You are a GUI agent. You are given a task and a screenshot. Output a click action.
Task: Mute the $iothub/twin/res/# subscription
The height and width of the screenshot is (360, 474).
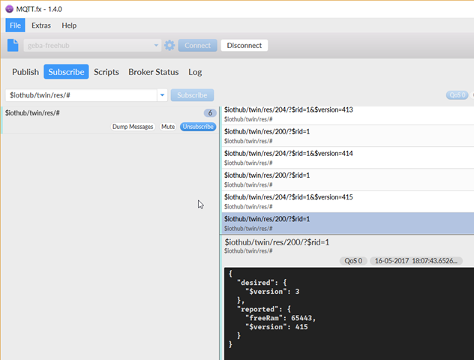(x=168, y=127)
